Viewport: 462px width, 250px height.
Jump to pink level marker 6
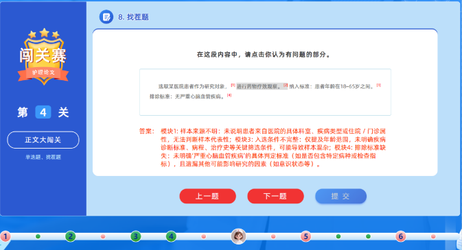[400, 236]
